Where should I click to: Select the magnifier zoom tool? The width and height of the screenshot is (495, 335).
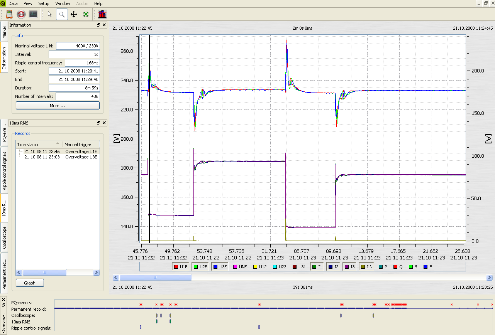click(x=62, y=14)
